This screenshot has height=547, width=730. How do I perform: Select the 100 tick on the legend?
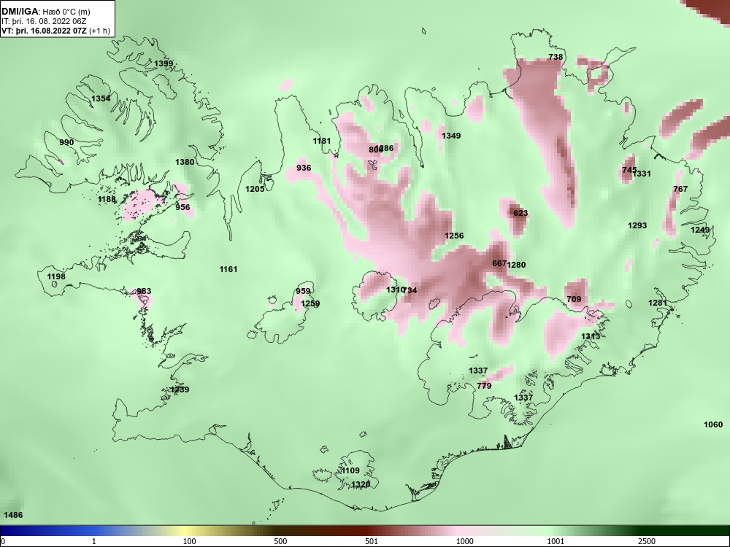(189, 541)
